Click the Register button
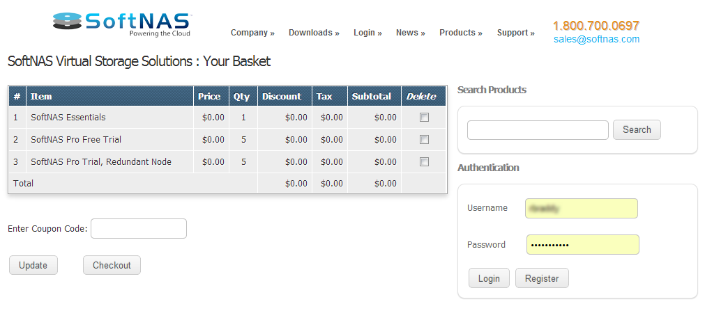705x311 pixels. coord(542,278)
